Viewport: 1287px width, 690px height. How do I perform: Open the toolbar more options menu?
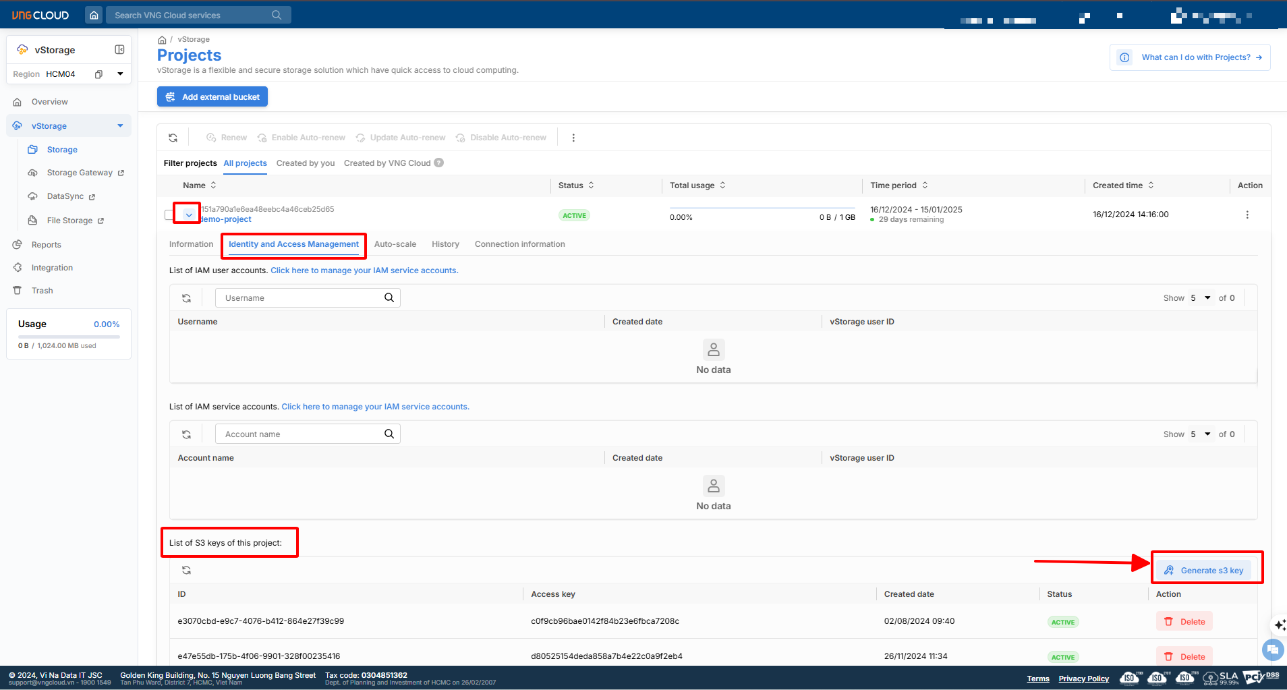pos(573,138)
